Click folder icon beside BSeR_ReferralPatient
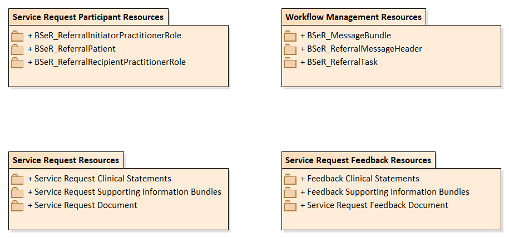 coord(17,49)
